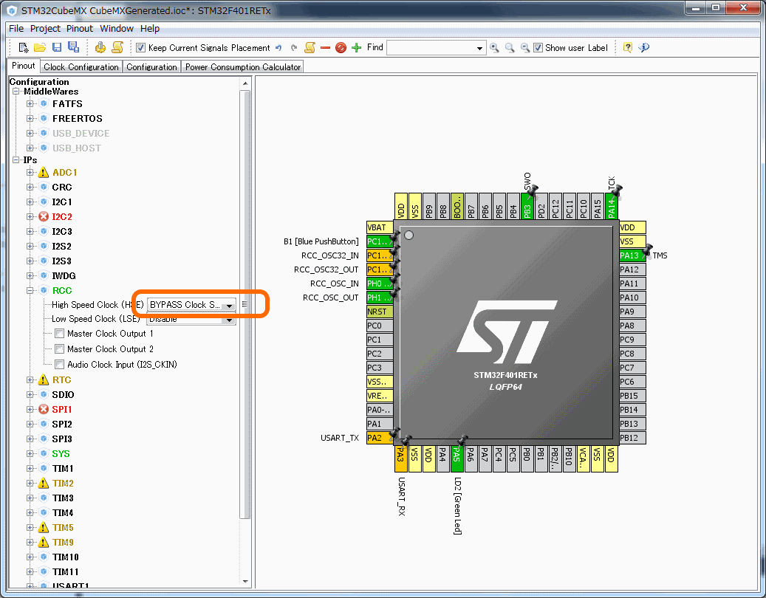
Task: Select the ADC1 peripheral entry
Action: pyautogui.click(x=64, y=172)
